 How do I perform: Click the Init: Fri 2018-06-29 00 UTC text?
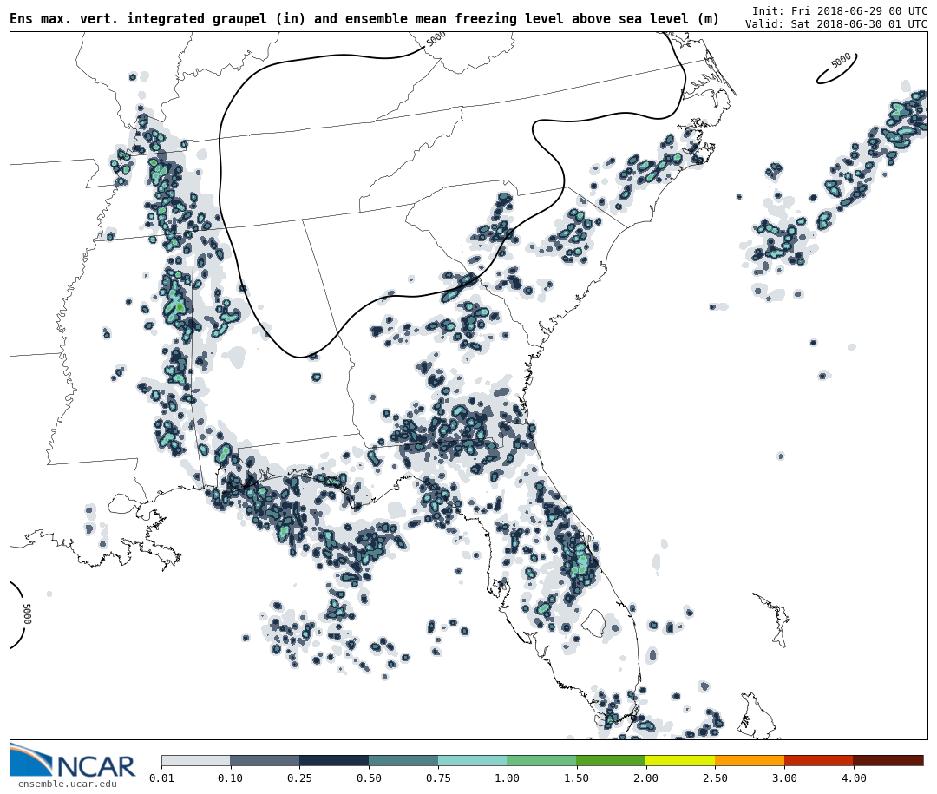pos(839,10)
